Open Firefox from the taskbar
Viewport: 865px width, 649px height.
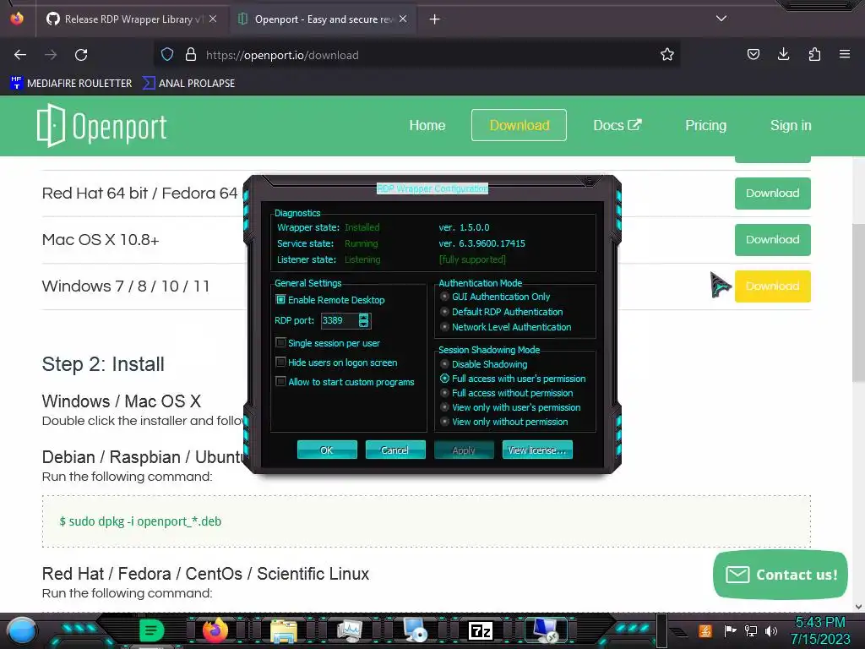click(215, 630)
